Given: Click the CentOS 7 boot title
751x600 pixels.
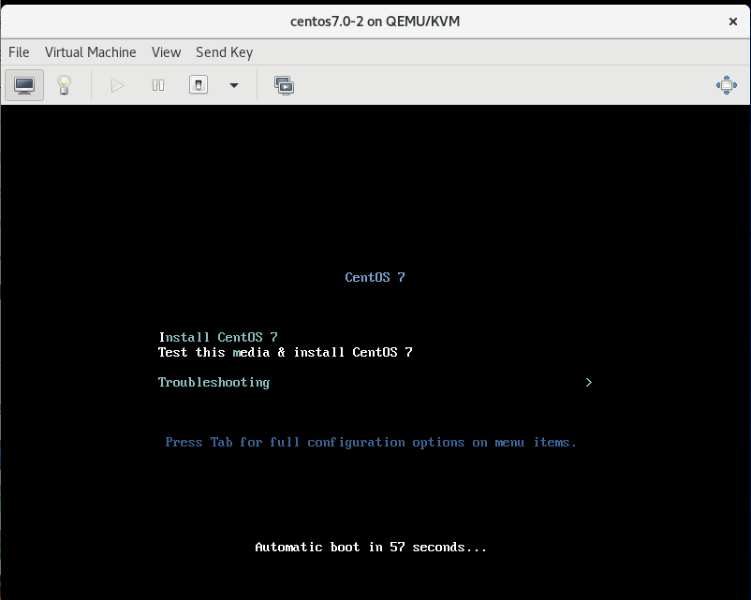Looking at the screenshot, I should coord(375,277).
